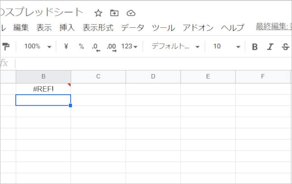This screenshot has width=292, height=184.
Task: Toggle italic text formatting
Action: 270,47
